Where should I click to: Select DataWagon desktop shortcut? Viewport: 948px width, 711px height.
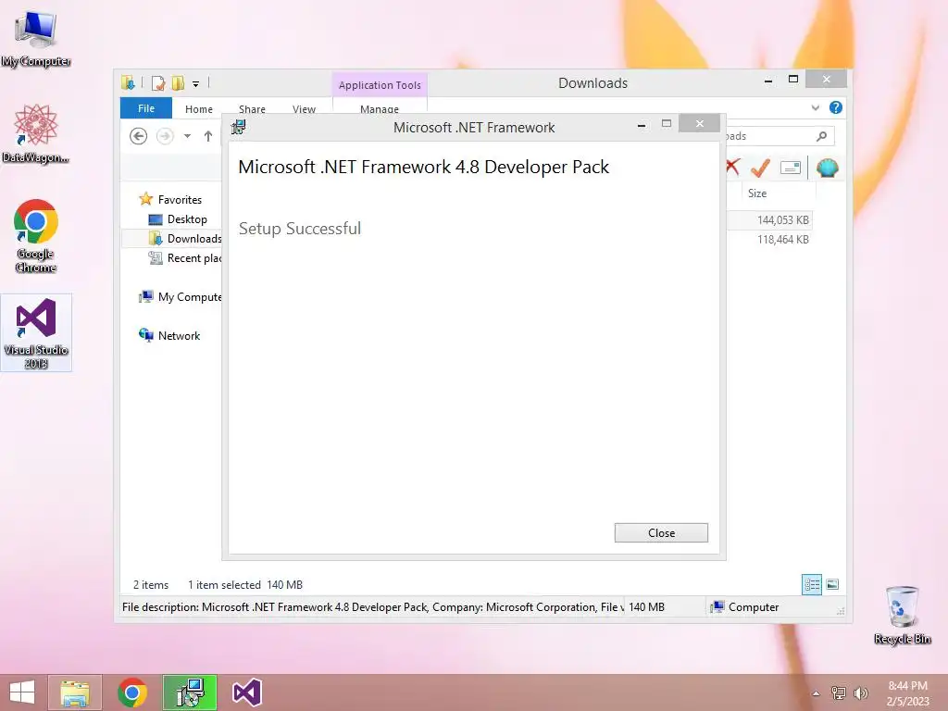(x=36, y=133)
